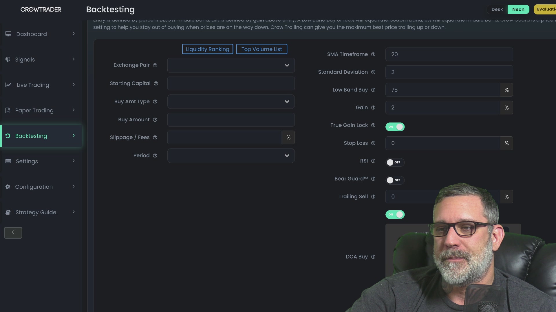
Task: Click the Backtesting refresh icon
Action: coord(8,136)
